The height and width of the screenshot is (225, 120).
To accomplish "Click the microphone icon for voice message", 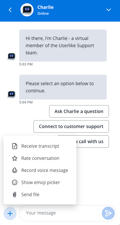I will coord(15,170).
